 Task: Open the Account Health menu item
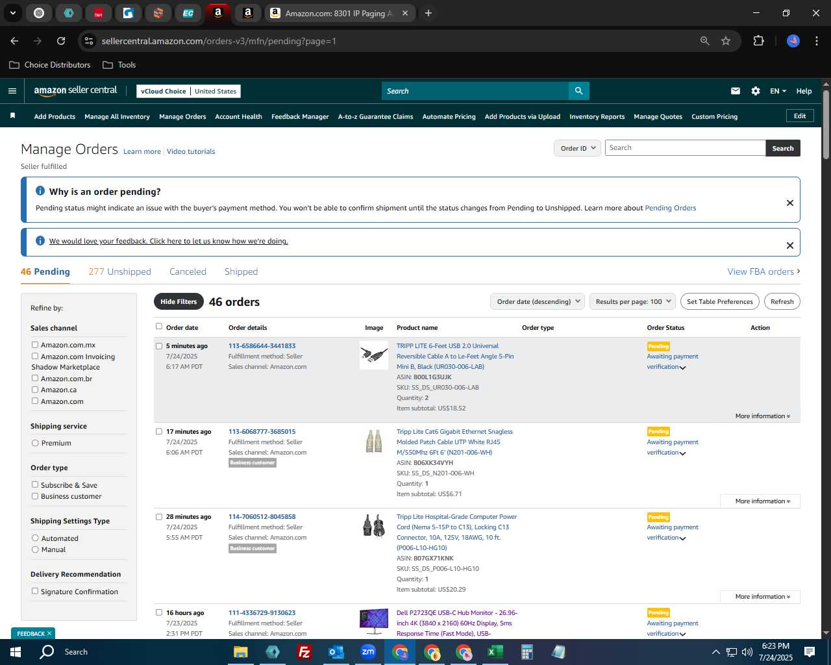click(238, 117)
